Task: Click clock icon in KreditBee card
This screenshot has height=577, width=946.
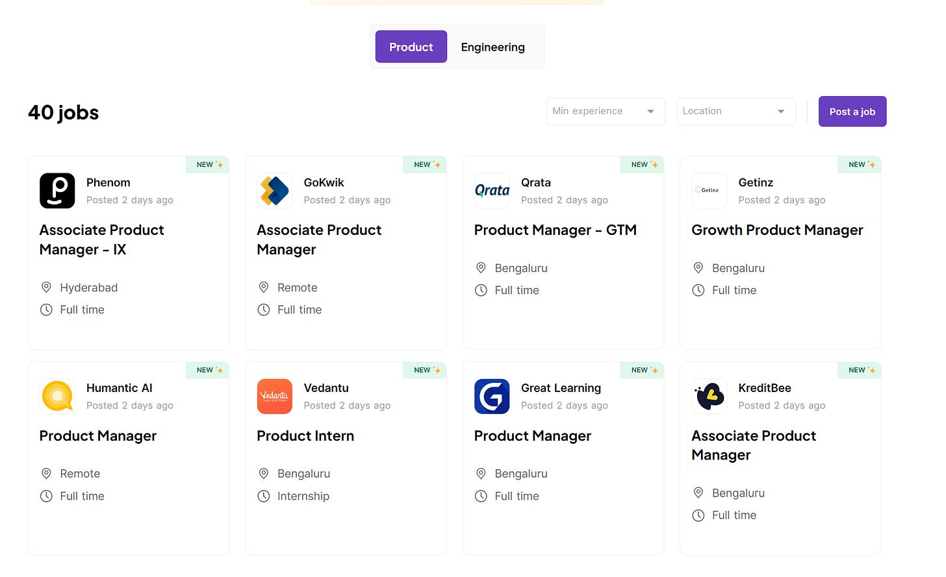Action: point(698,515)
